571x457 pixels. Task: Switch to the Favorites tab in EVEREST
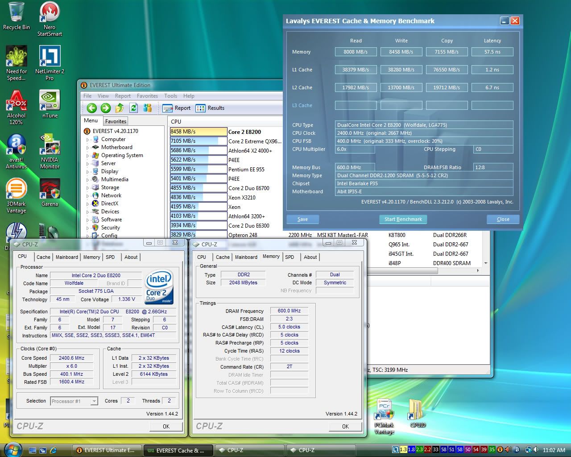[116, 121]
